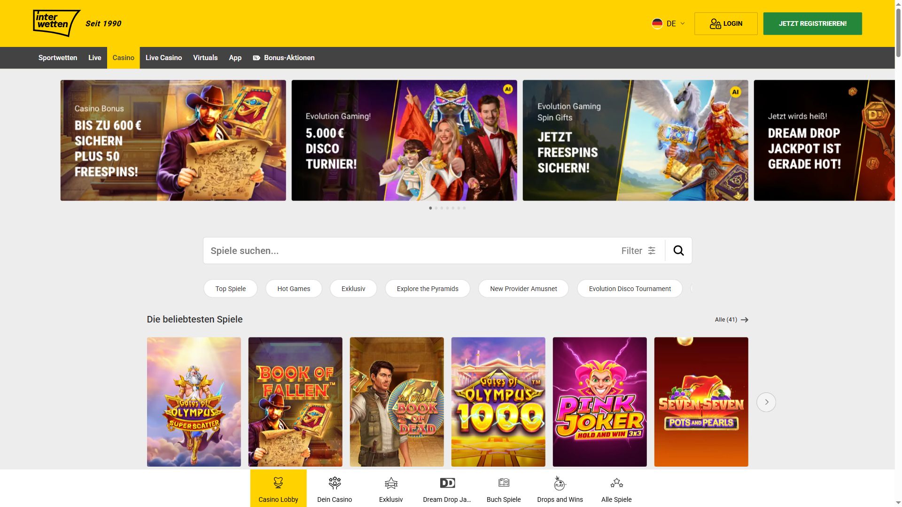The height and width of the screenshot is (507, 902).
Task: Switch to the Sportwetten tab
Action: [x=58, y=58]
